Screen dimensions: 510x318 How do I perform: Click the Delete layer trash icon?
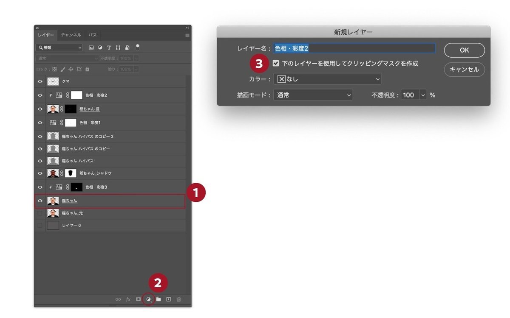178,299
